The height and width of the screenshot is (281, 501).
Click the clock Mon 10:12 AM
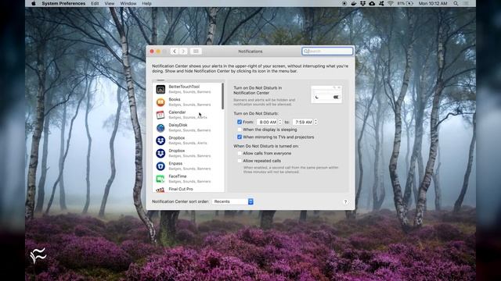point(433,3)
